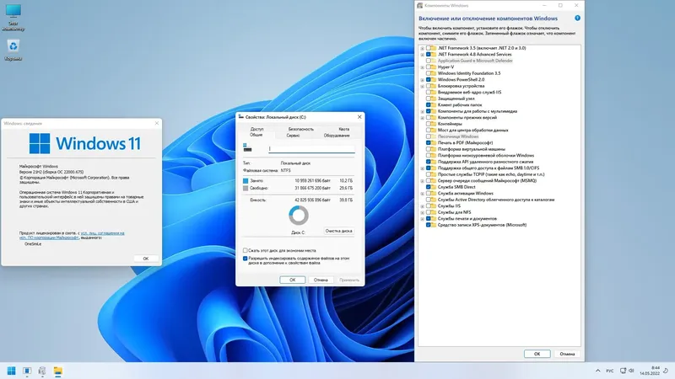675x379 pixels.
Task: Click the blue Занято color square
Action: tap(246, 181)
